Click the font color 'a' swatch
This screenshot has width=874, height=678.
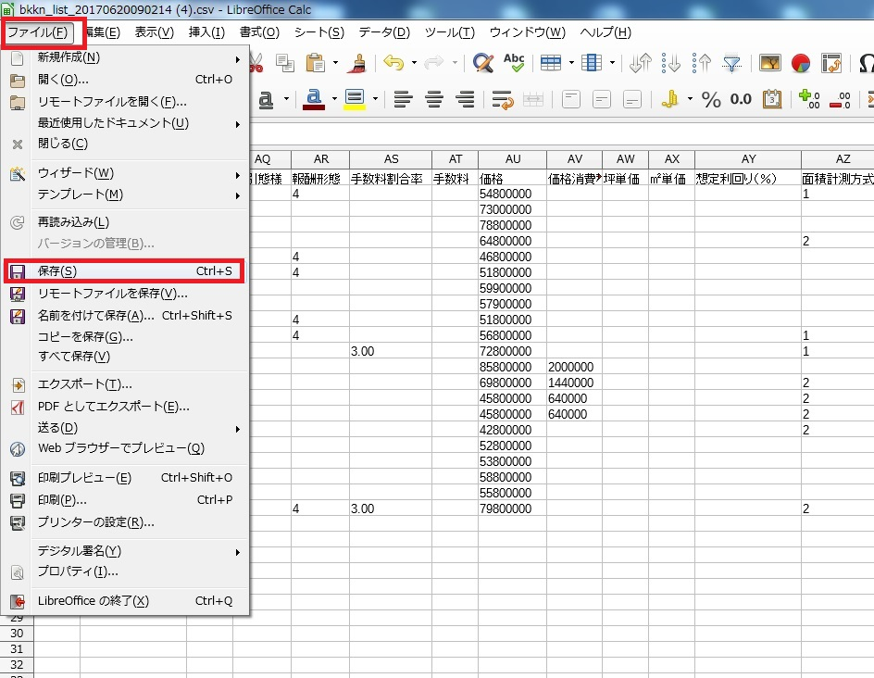(x=314, y=99)
